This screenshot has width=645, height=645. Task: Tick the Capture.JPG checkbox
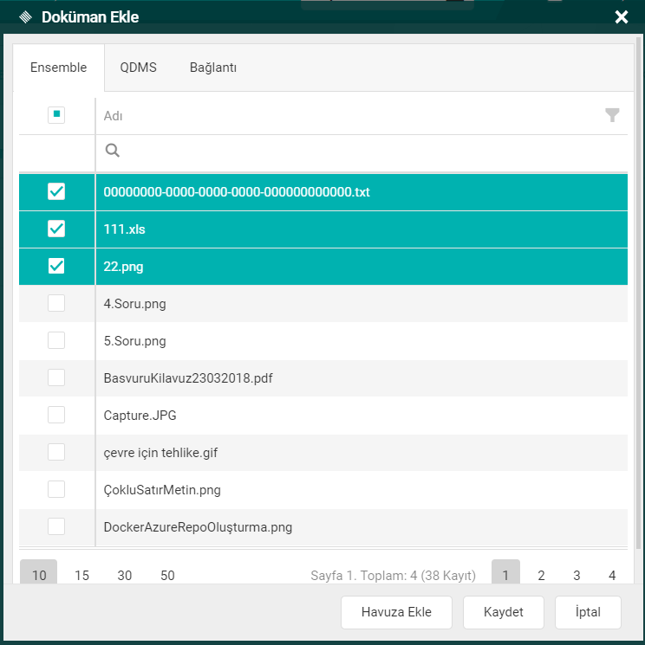click(56, 416)
